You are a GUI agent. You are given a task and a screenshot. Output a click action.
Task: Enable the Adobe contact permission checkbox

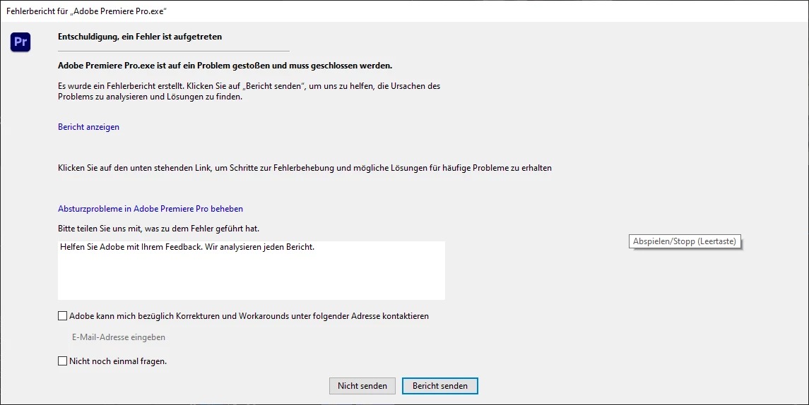[x=62, y=316]
